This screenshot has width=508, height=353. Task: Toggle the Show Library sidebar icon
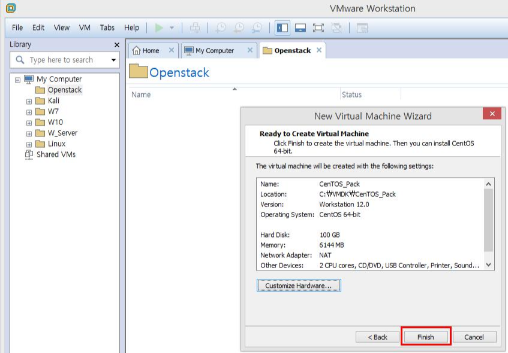point(282,28)
